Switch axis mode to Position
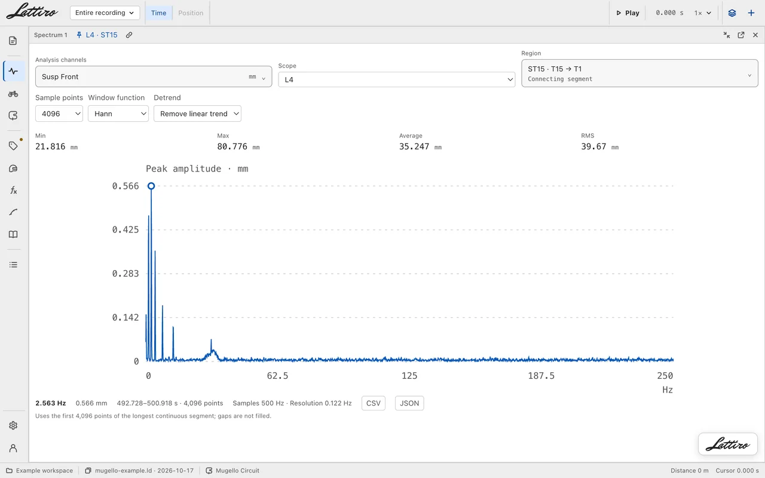Image resolution: width=765 pixels, height=478 pixels. pyautogui.click(x=191, y=13)
